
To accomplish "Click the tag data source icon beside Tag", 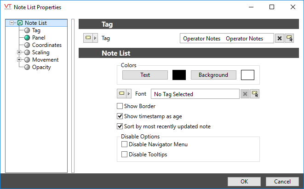I will [x=87, y=39].
